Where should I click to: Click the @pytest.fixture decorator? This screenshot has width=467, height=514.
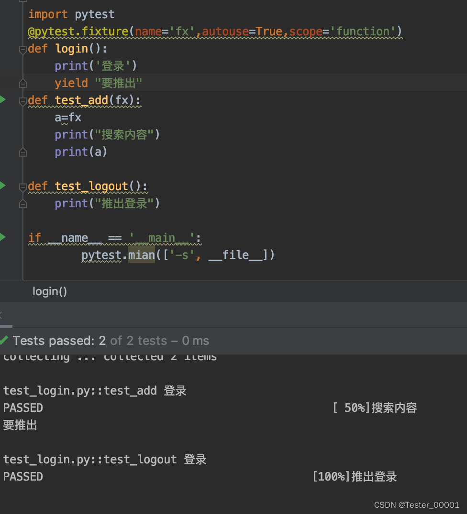[215, 32]
